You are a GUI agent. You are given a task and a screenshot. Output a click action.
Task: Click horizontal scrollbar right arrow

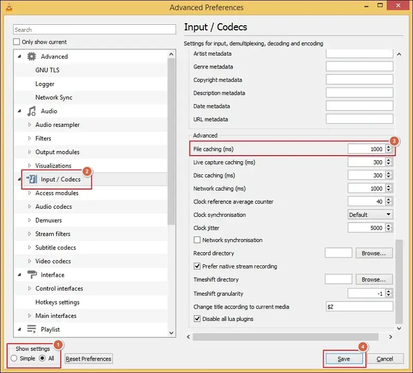(390, 337)
